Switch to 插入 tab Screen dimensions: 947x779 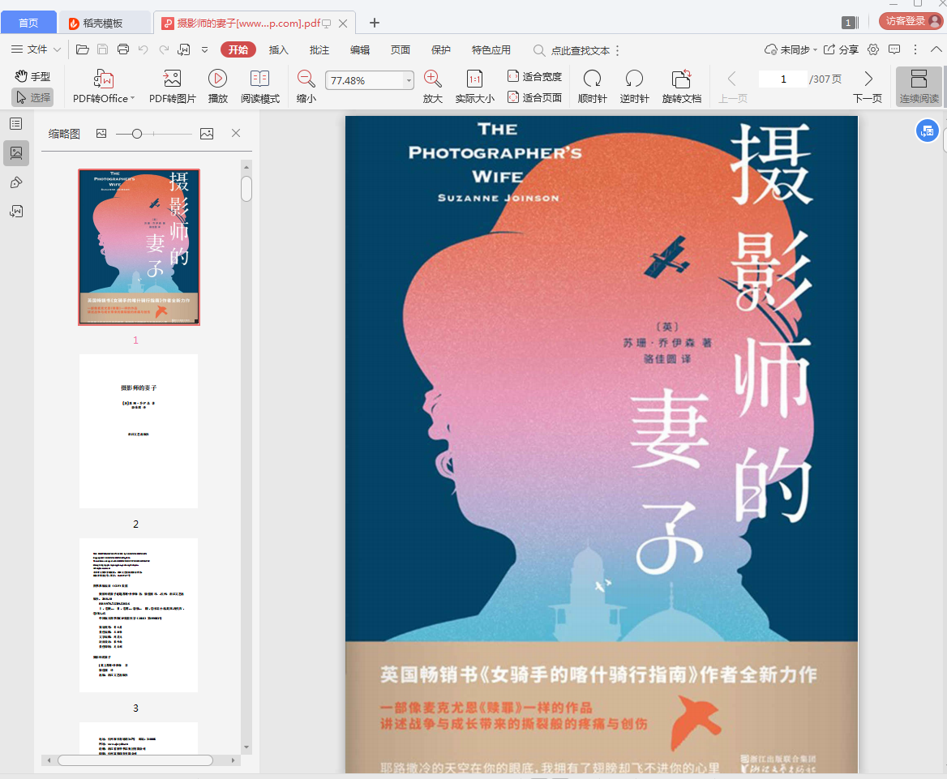point(278,49)
